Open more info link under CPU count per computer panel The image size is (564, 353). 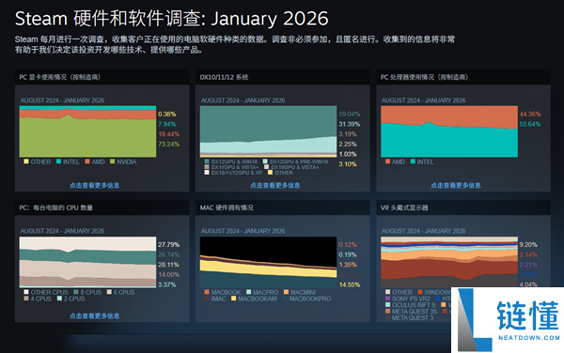[94, 316]
